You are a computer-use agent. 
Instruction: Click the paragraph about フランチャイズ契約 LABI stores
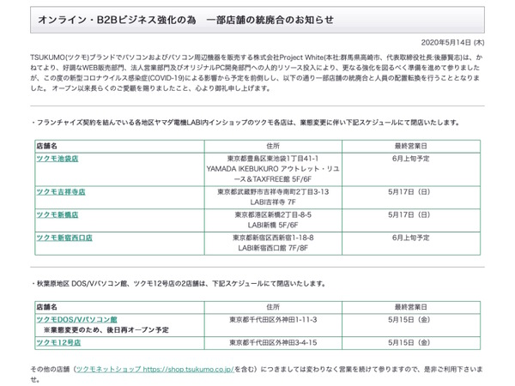(x=245, y=123)
